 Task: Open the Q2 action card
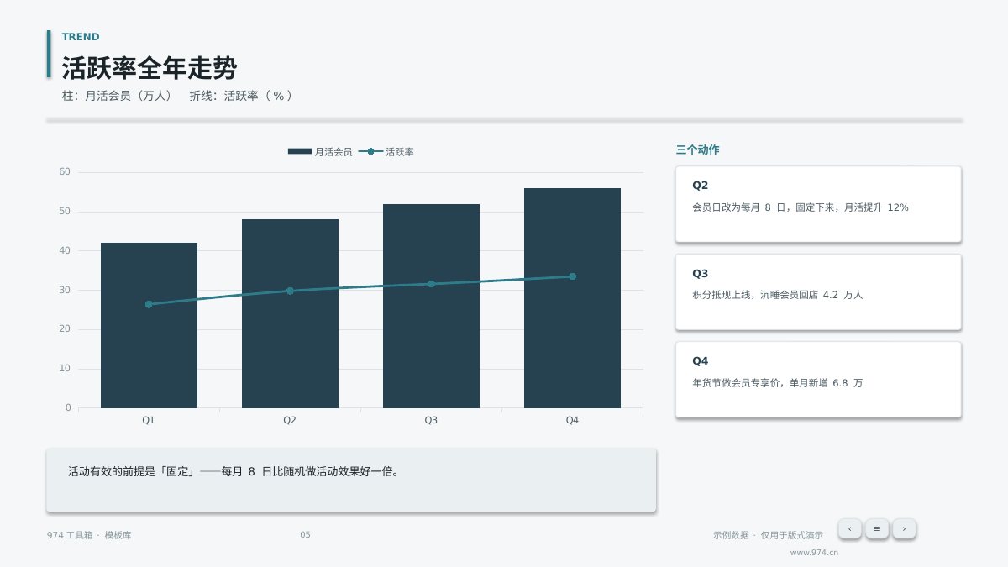[x=818, y=204]
